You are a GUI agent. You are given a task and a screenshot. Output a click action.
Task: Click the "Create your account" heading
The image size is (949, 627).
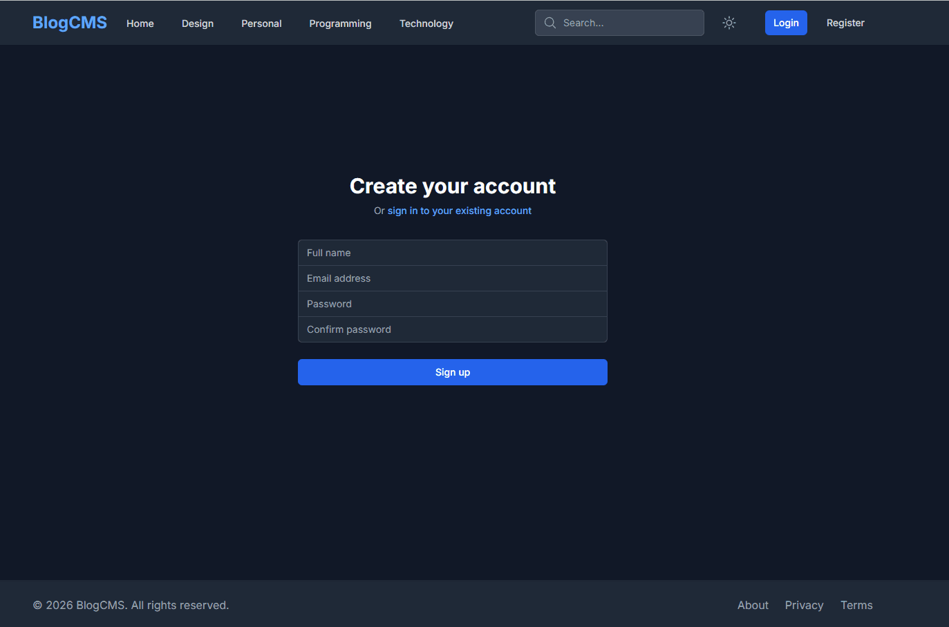click(453, 186)
